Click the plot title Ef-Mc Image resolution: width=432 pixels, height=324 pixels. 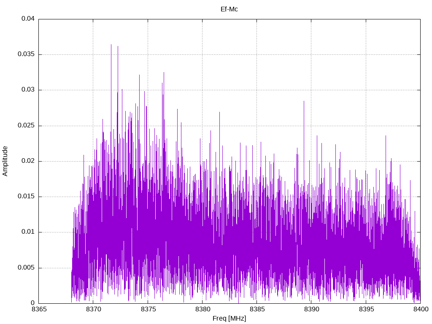(x=229, y=9)
